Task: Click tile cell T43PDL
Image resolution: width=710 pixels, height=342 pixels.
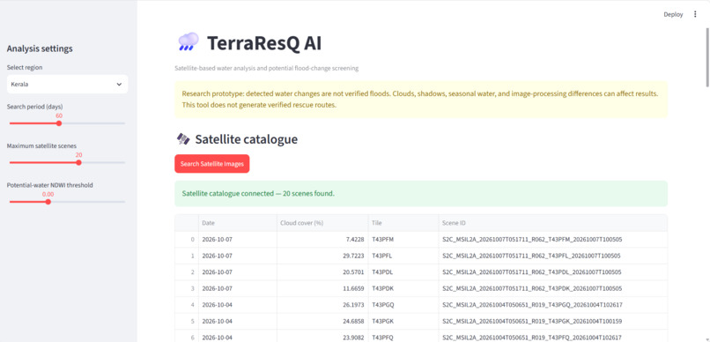Action: pos(403,272)
